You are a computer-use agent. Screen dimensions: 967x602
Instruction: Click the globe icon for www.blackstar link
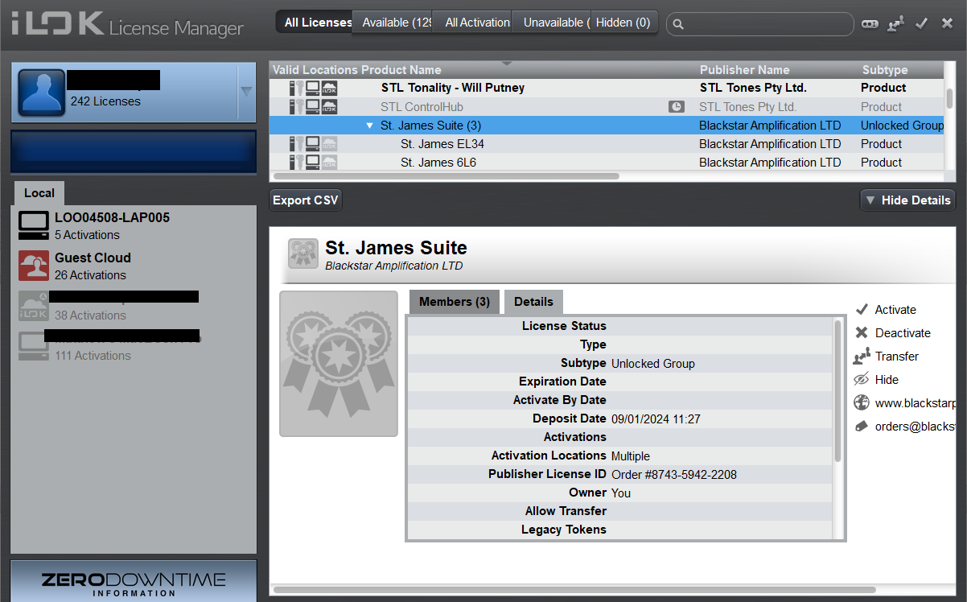point(862,403)
